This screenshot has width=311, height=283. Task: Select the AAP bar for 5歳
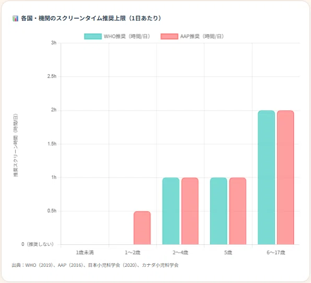(238, 211)
